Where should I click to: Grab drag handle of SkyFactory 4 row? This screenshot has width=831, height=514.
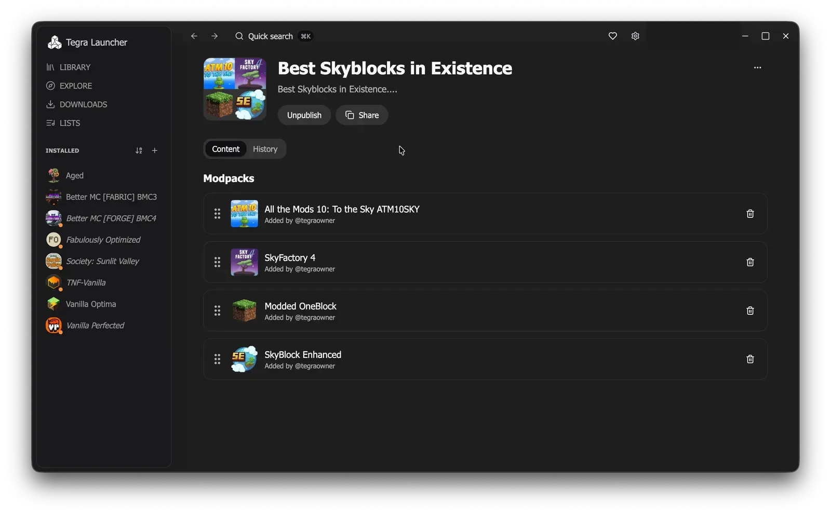217,262
